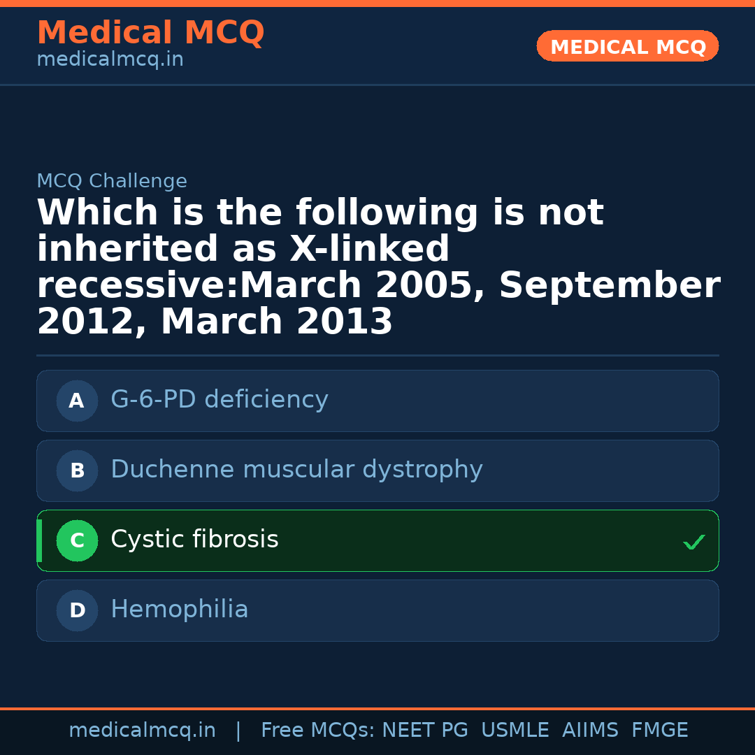
Task: Deselect the Cystic fibrosis answer row
Action: [x=377, y=540]
